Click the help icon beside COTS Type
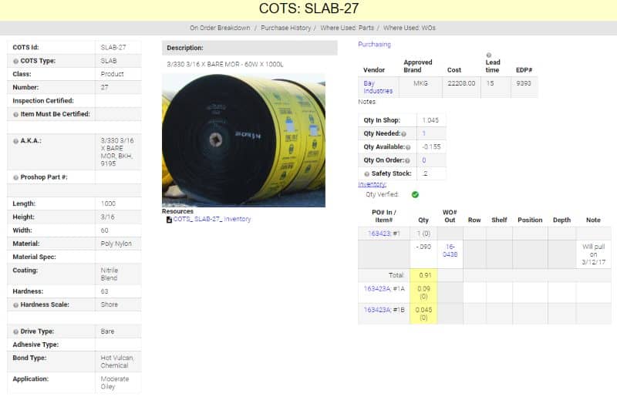Image resolution: width=617 pixels, height=417 pixels. click(x=15, y=61)
